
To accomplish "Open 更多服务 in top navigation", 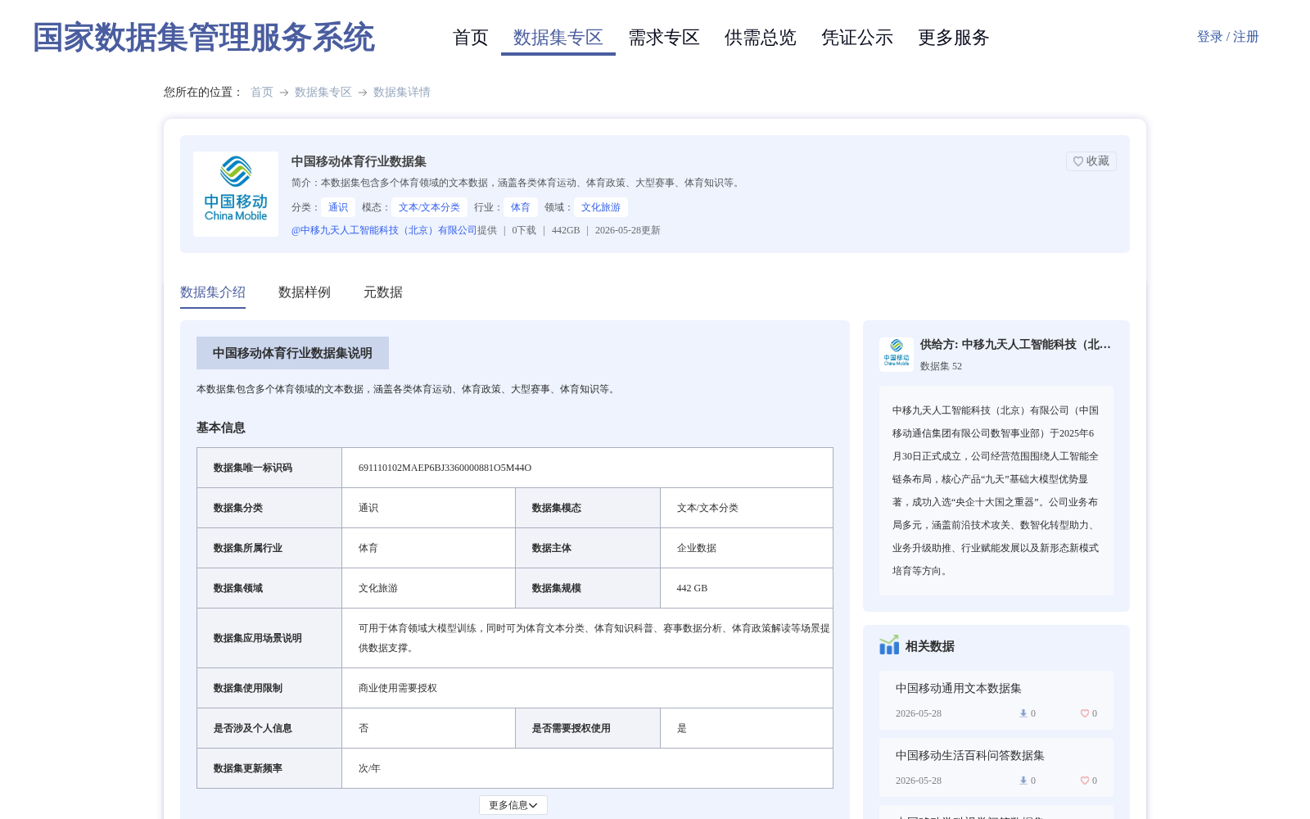I will pyautogui.click(x=954, y=38).
